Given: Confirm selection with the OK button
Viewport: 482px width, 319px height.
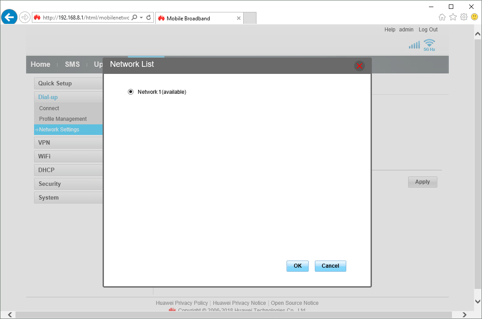Looking at the screenshot, I should pyautogui.click(x=297, y=266).
